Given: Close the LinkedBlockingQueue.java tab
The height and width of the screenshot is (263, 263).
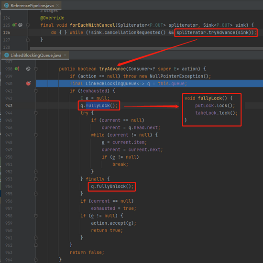Looking at the screenshot, I should click(x=65, y=55).
